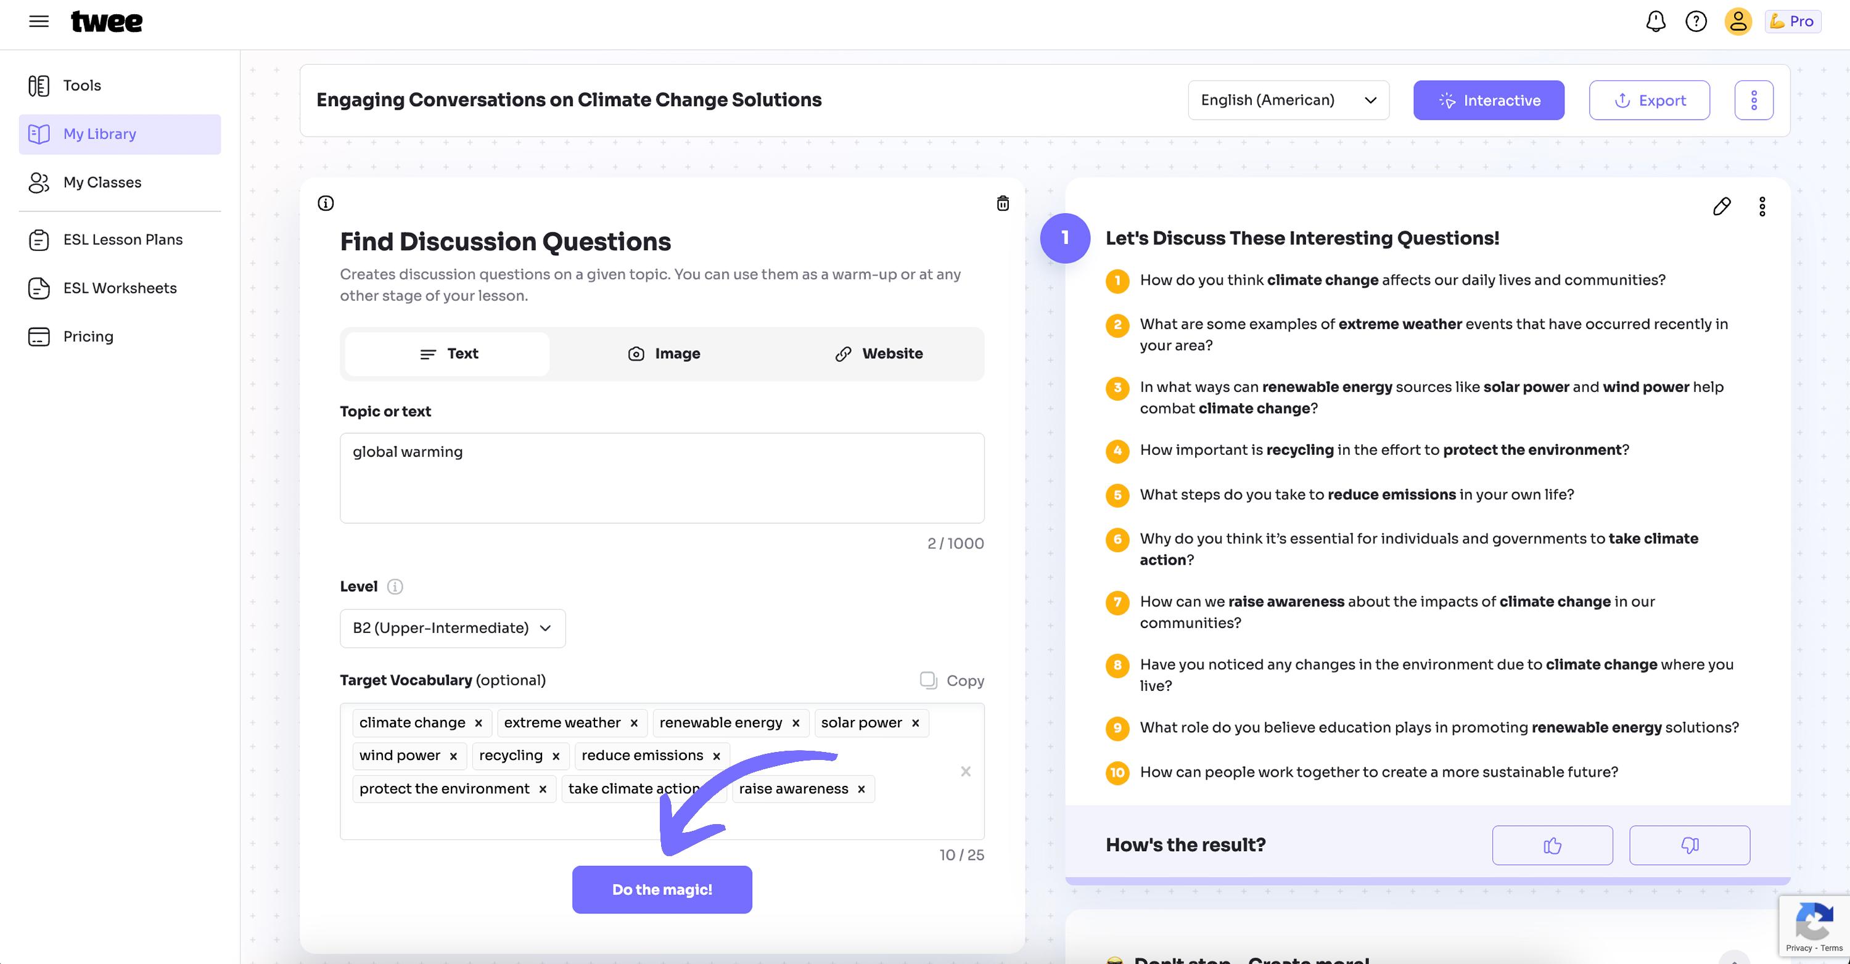Open the lesson more-options menu
Viewport: 1850px width, 964px height.
[x=1754, y=100]
